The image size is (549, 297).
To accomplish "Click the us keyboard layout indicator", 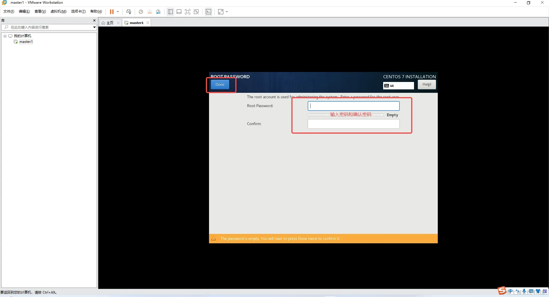I will (x=398, y=86).
